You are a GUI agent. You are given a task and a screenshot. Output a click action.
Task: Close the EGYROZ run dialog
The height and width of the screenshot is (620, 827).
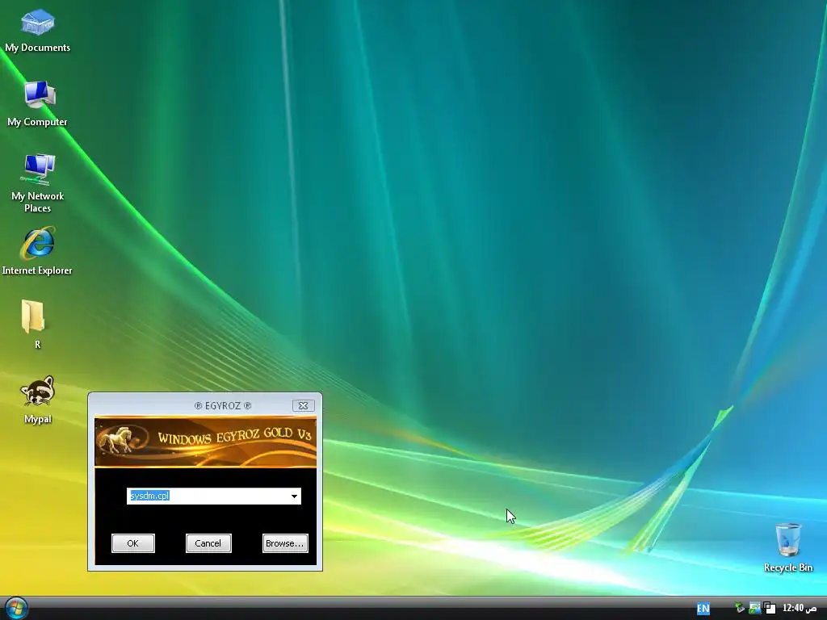(304, 405)
